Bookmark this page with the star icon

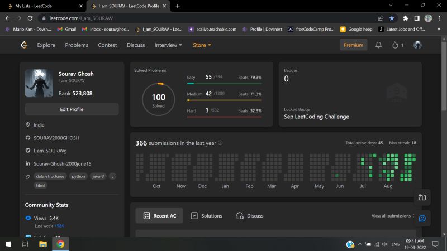392,18
